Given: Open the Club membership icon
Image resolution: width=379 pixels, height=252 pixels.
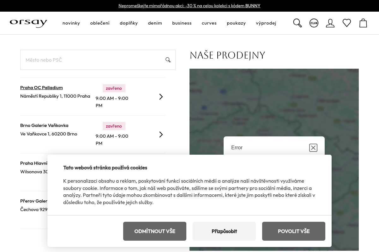Looking at the screenshot, I should pos(314,23).
